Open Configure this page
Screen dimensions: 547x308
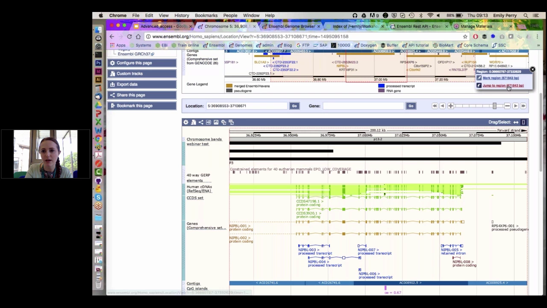pos(142,63)
